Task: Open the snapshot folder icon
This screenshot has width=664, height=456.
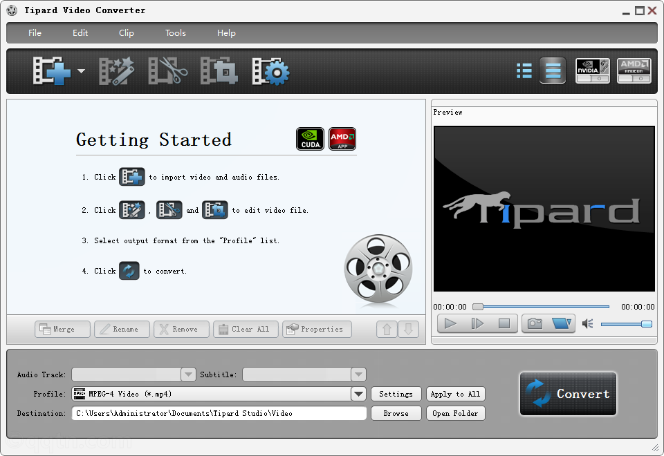Action: [562, 323]
